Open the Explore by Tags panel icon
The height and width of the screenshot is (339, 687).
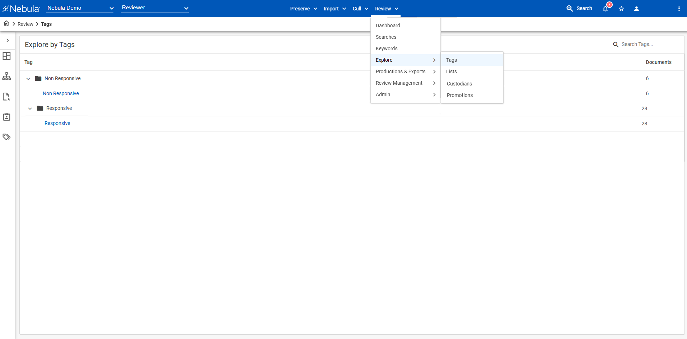(6, 56)
